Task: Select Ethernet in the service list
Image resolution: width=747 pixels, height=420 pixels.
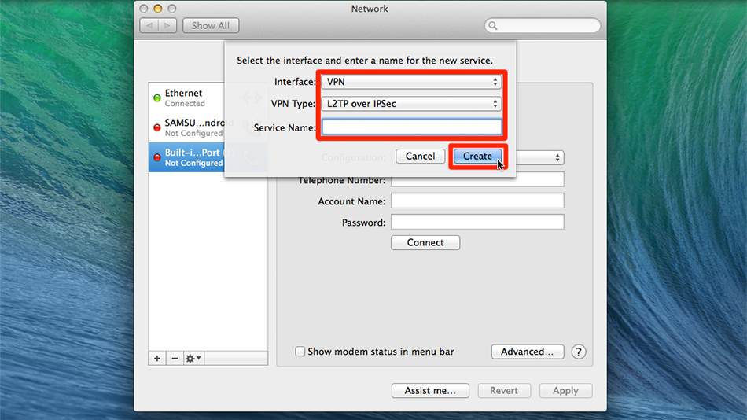Action: coord(187,98)
